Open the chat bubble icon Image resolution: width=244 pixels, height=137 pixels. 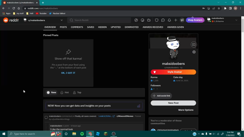[163, 20]
